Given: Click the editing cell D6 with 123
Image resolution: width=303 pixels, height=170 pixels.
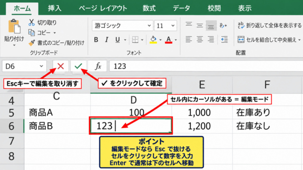Looking at the screenshot, I should point(131,126).
